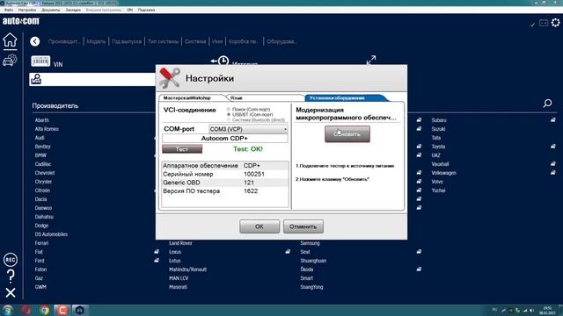Open the Настройки menu
The height and width of the screenshot is (316, 563).
click(27, 10)
